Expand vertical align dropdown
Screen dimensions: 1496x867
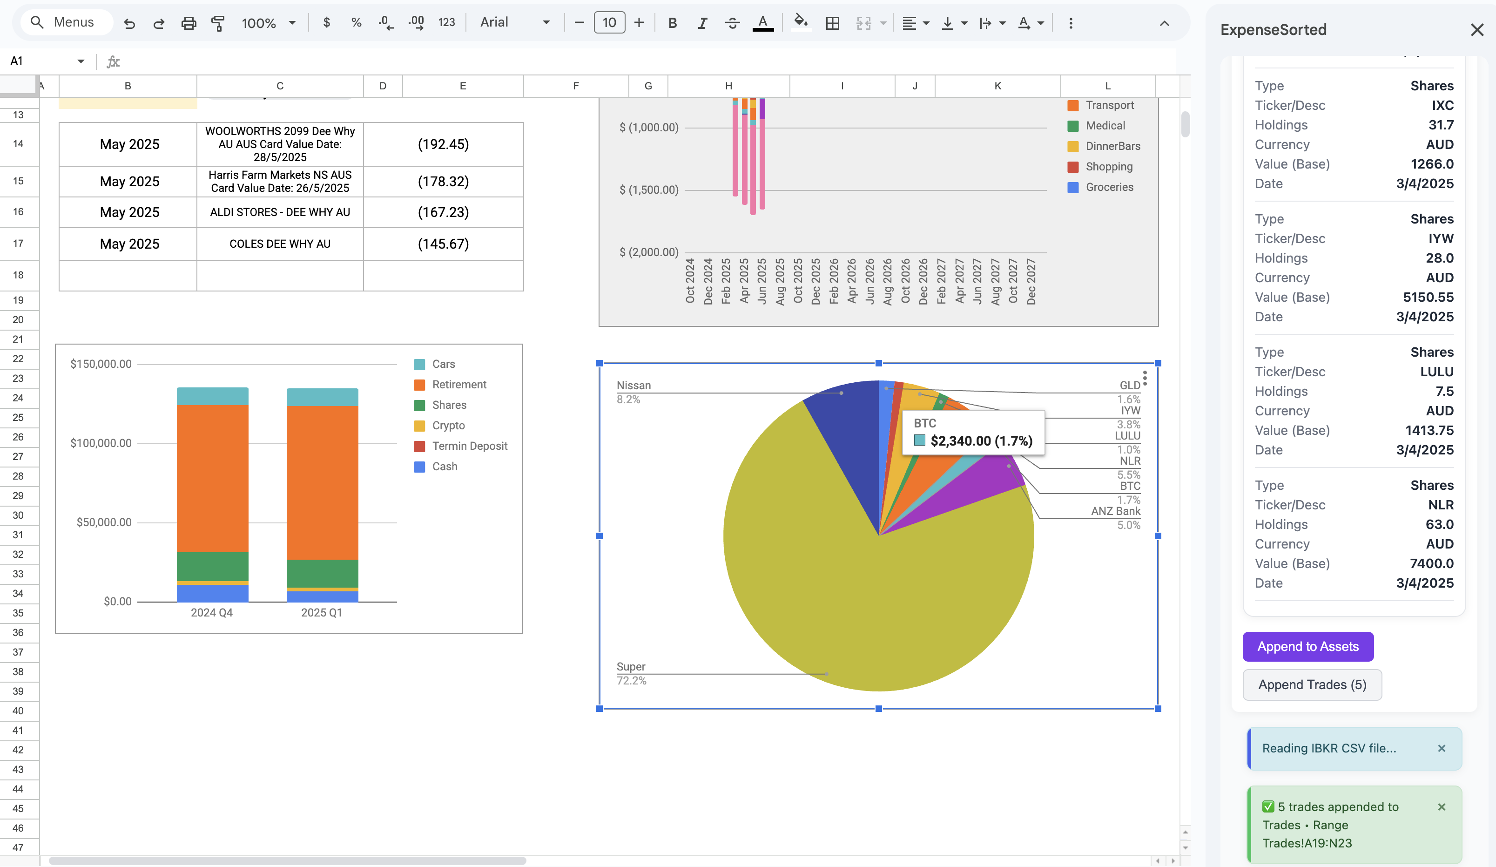click(964, 23)
